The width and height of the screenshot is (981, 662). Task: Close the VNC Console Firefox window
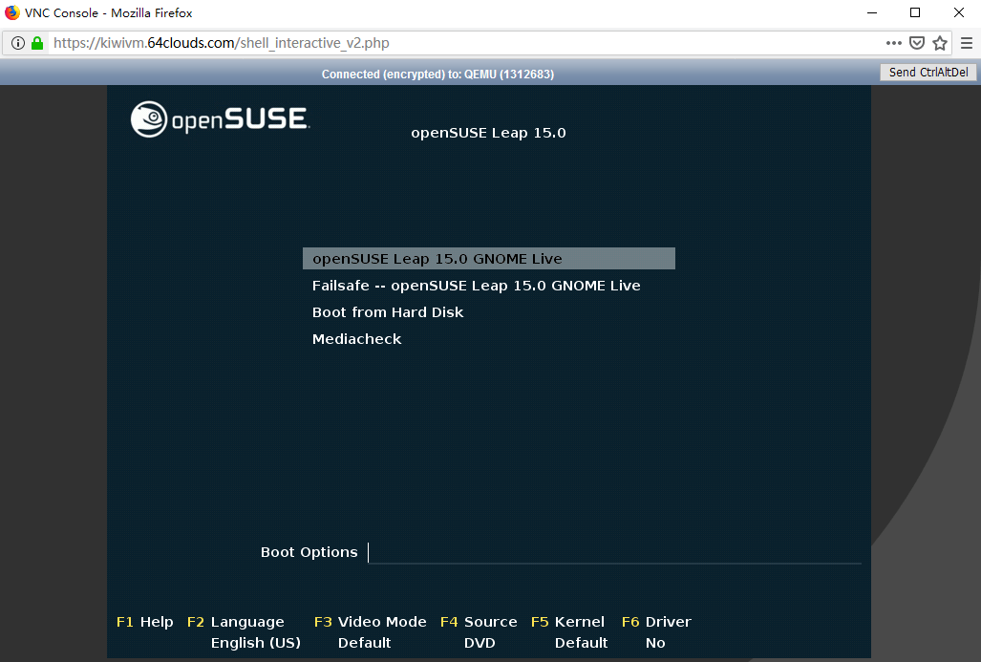(958, 12)
